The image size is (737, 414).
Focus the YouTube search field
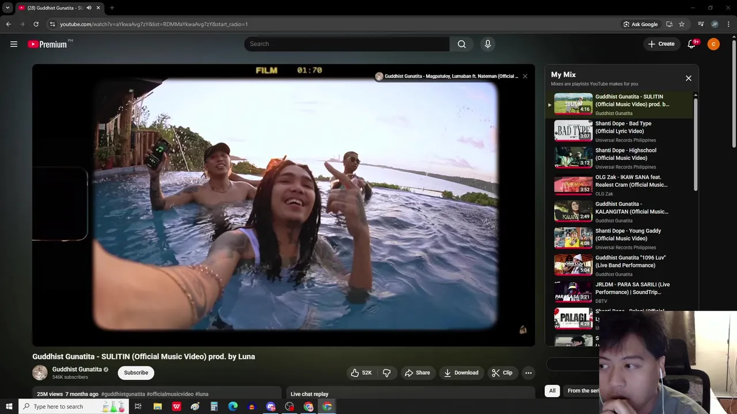pyautogui.click(x=347, y=44)
